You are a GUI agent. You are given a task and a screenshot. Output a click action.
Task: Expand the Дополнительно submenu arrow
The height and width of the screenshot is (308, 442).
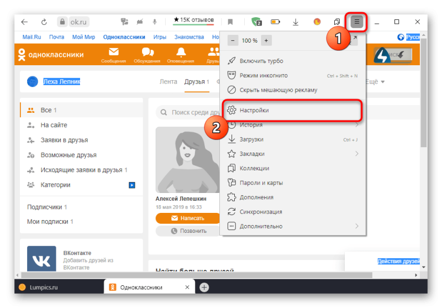coord(357,226)
